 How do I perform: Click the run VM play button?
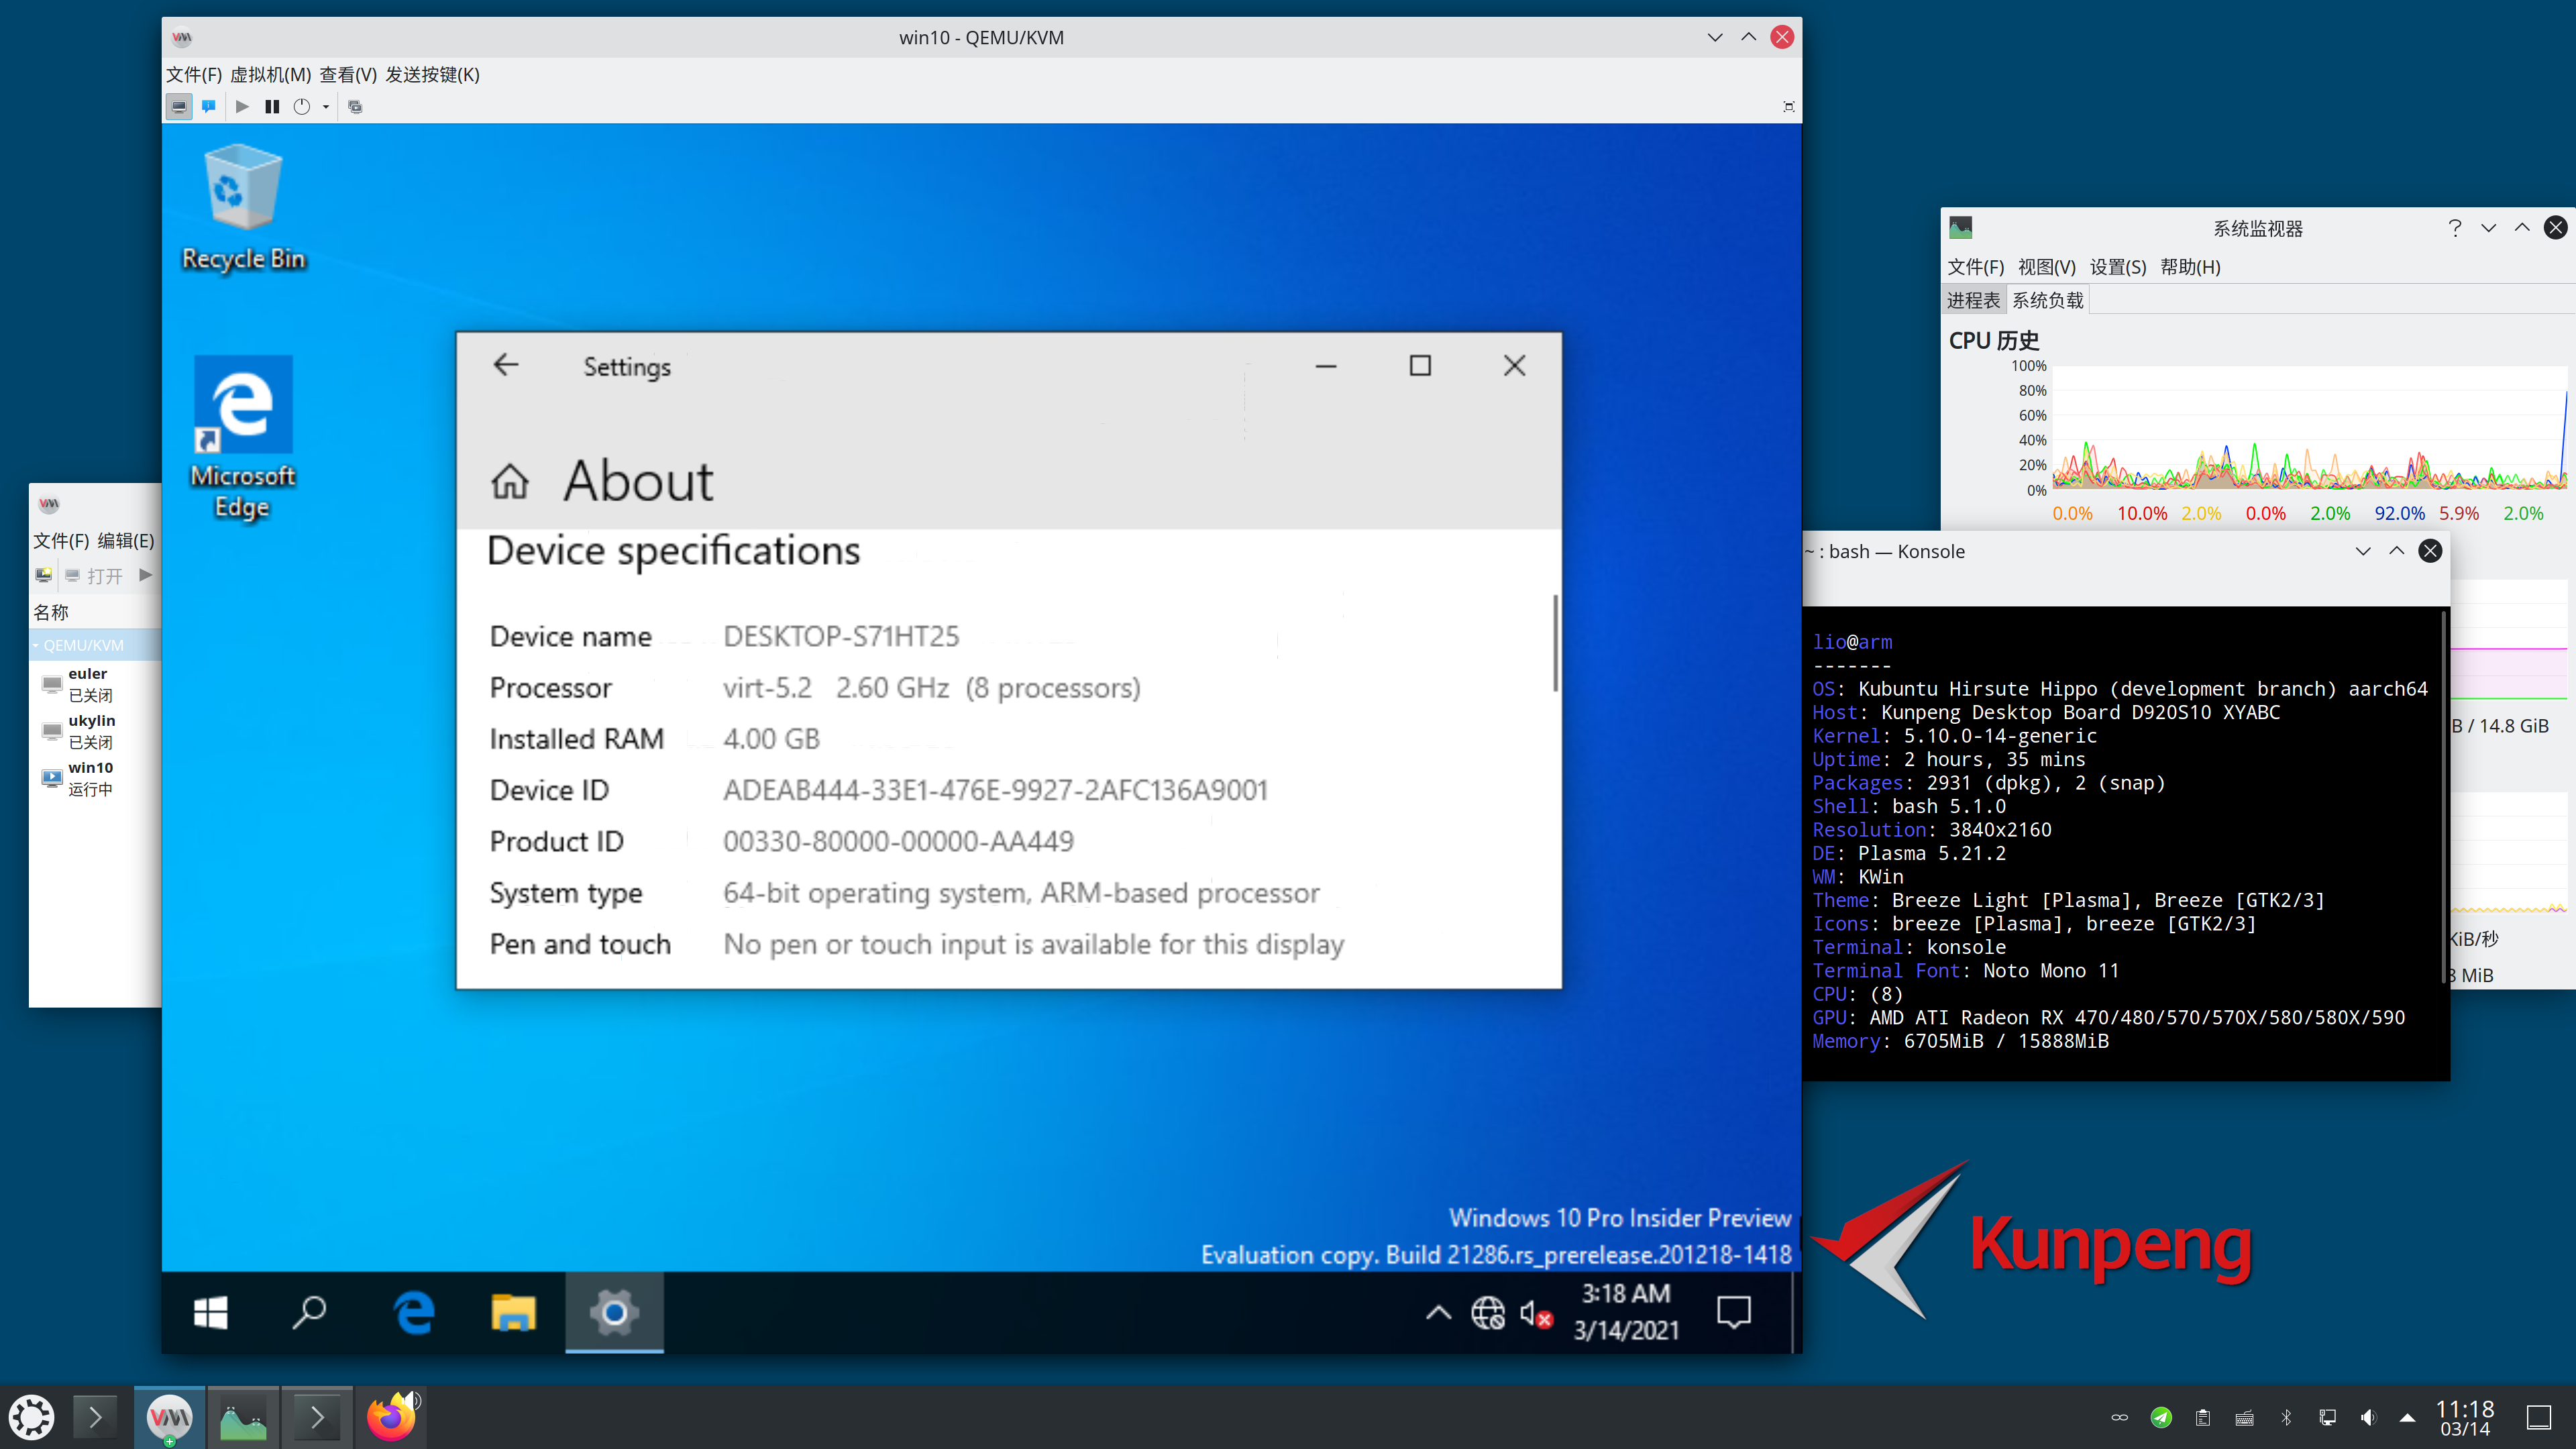point(242,106)
